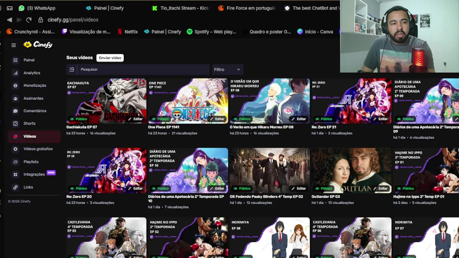The image size is (459, 258).
Task: Click the Playlists sidebar icon
Action: (15, 162)
